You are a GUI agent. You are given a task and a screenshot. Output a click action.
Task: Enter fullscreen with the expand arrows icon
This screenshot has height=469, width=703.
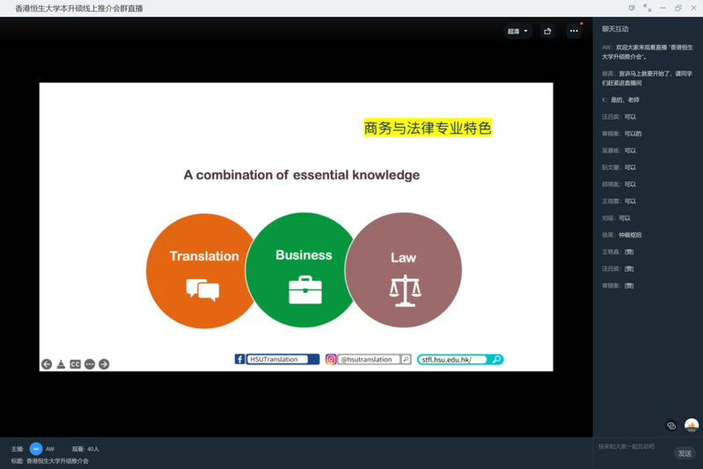coord(647,8)
